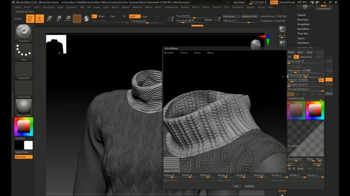Adjust the Alpha Scale slider in NoiseMaker
This screenshot has width=350, height=196.
pos(306,71)
